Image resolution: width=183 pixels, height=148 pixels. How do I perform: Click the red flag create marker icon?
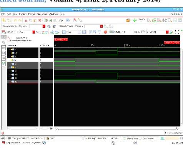coord(75,20)
